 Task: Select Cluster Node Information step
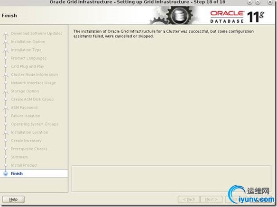tap(35, 74)
